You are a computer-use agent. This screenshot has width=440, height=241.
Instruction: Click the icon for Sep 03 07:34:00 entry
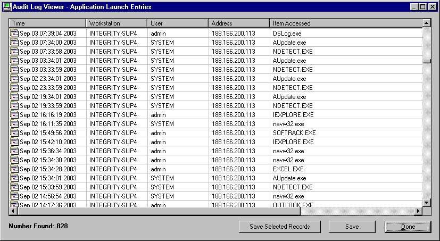[14, 42]
